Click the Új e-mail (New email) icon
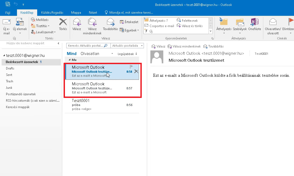This screenshot has width=294, height=176. [6, 22]
